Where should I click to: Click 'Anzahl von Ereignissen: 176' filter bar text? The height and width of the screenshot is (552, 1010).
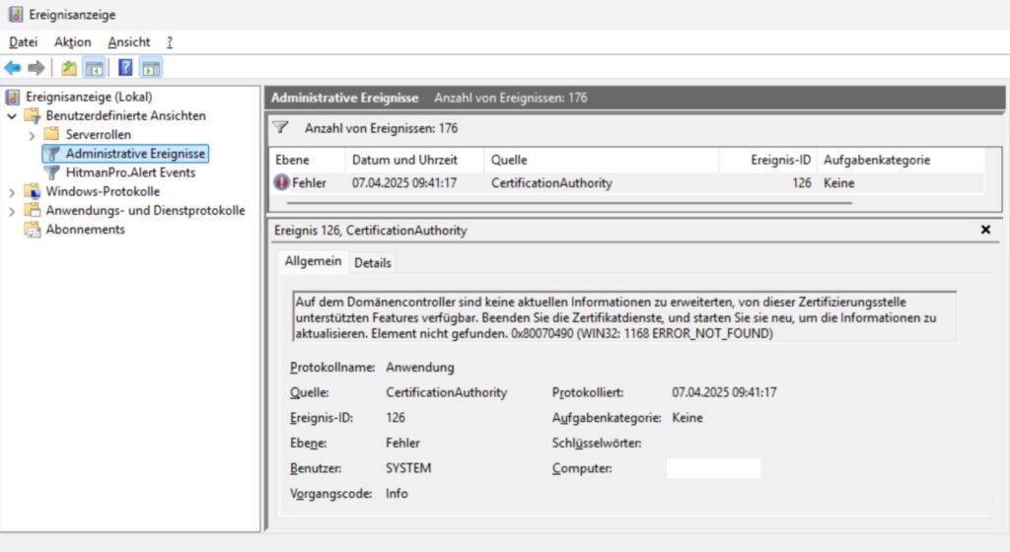point(382,128)
